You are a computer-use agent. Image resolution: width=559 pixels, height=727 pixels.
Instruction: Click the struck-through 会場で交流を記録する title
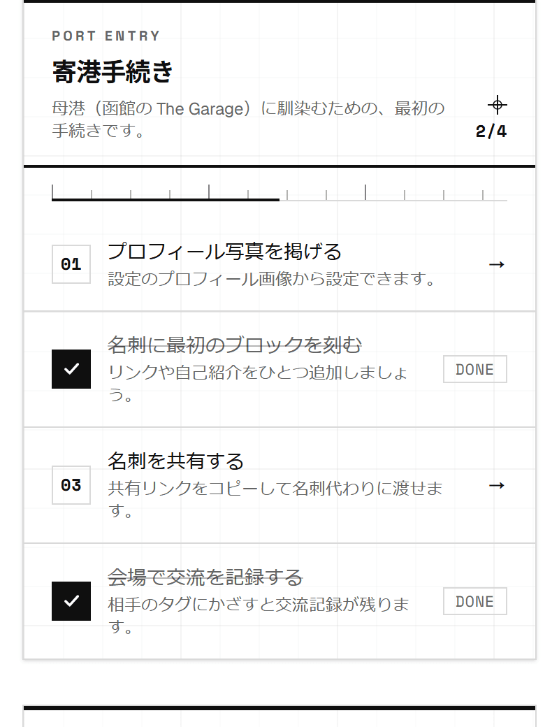pos(205,577)
